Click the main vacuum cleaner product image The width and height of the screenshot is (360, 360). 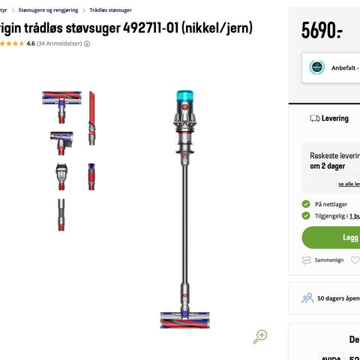coord(185,209)
